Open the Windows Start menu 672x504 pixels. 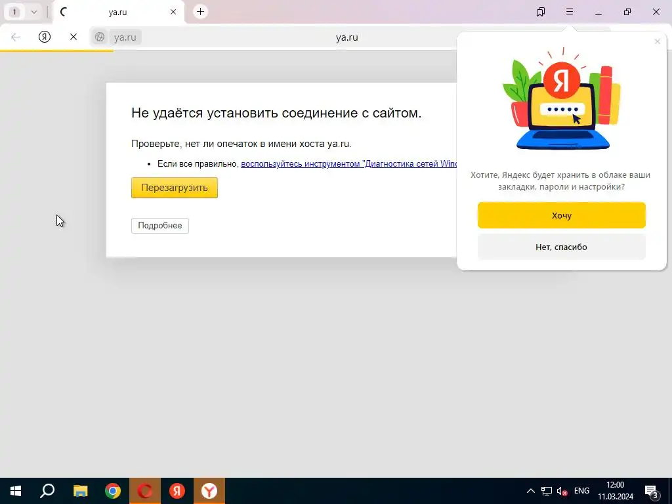pos(16,491)
